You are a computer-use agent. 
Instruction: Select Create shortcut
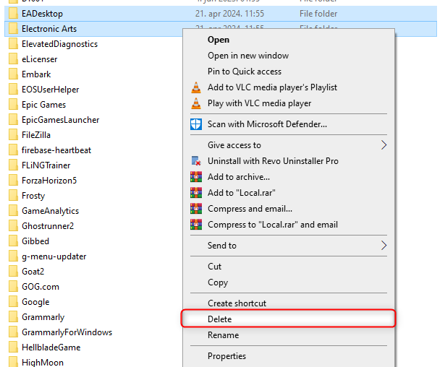click(x=289, y=303)
